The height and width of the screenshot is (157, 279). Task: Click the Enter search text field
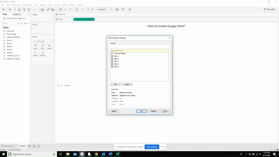pos(139,50)
